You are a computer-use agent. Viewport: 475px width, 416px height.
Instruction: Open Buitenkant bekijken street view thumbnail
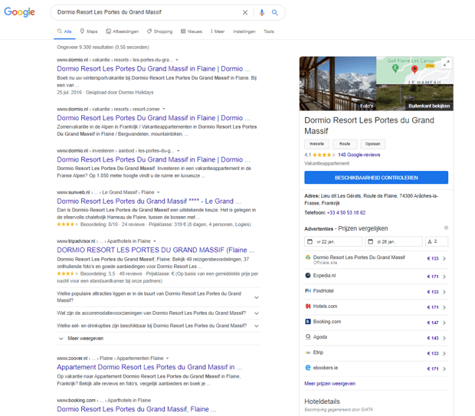point(414,97)
